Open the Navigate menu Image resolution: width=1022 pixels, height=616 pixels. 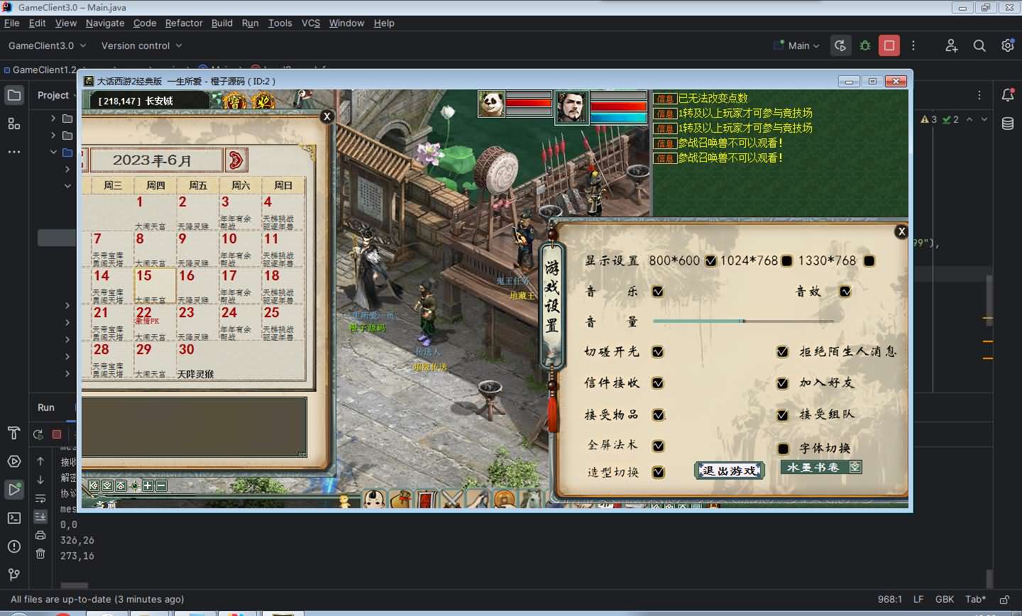105,23
